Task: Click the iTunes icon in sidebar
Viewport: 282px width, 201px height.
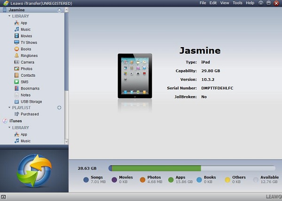Action: pyautogui.click(x=5, y=121)
